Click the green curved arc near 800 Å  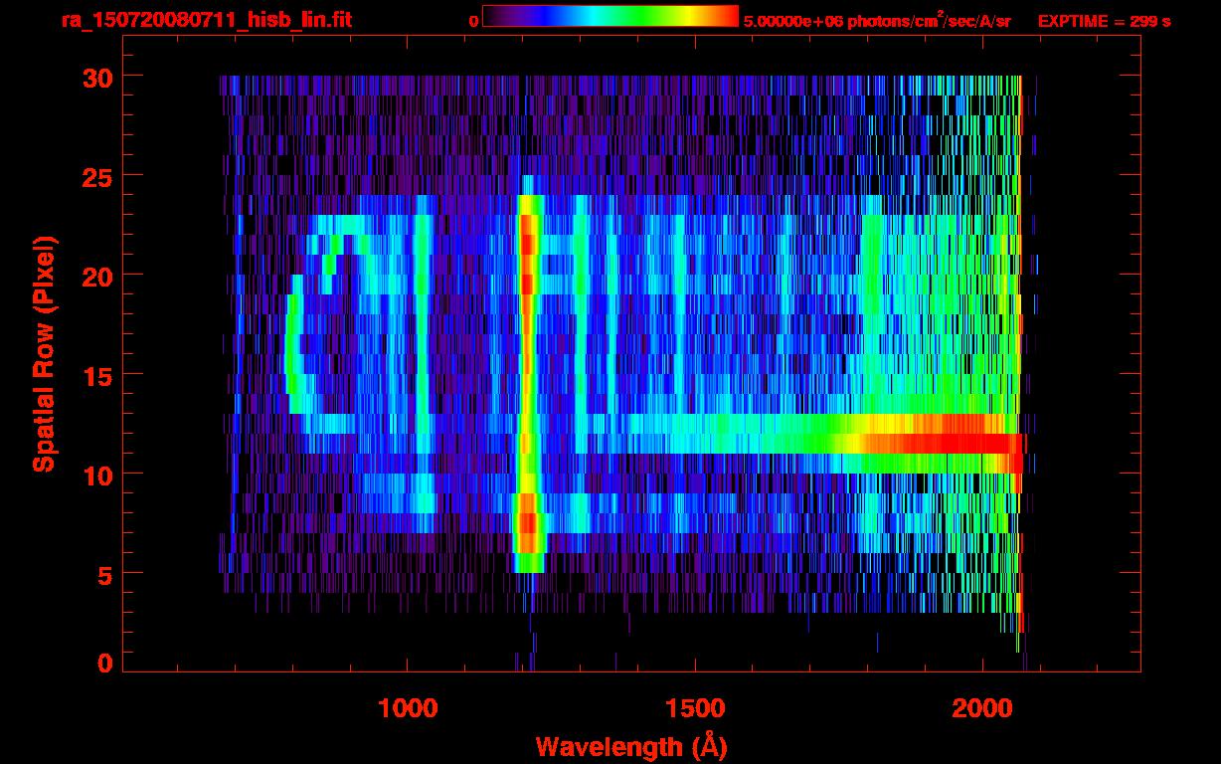(291, 348)
